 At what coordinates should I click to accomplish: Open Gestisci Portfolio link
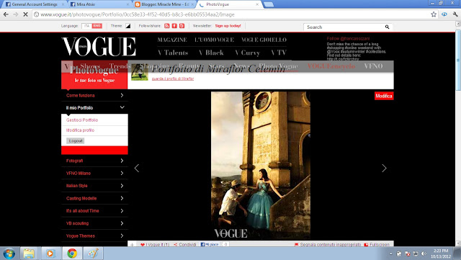click(82, 120)
